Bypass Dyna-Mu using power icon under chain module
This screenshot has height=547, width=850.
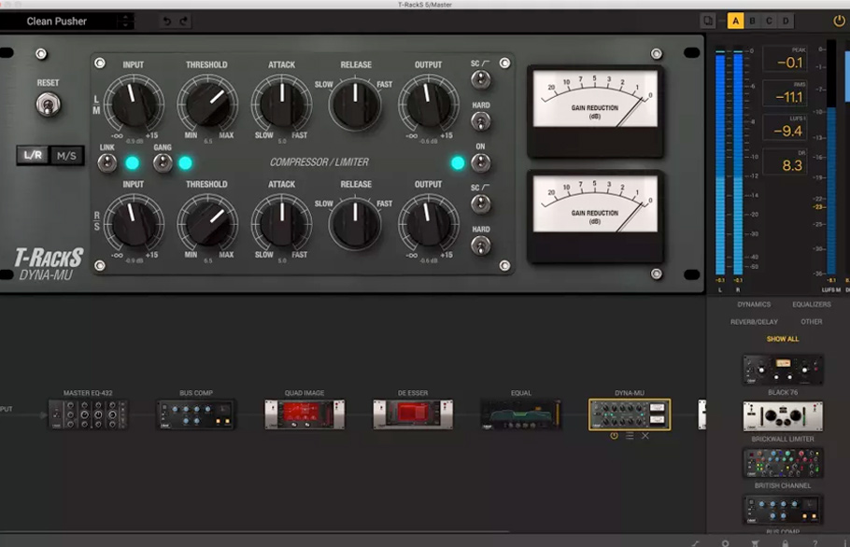tap(614, 436)
